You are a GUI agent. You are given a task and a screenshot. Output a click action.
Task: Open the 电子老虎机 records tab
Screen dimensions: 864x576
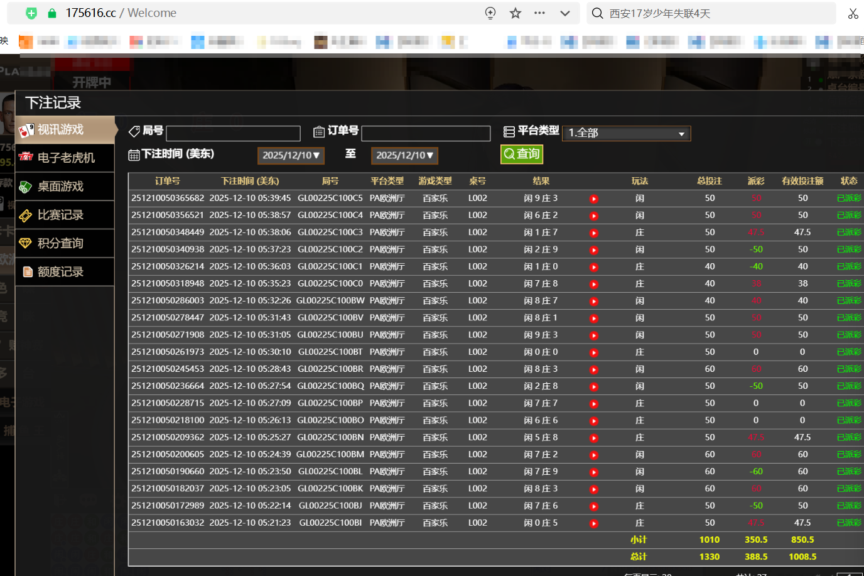[x=65, y=158]
